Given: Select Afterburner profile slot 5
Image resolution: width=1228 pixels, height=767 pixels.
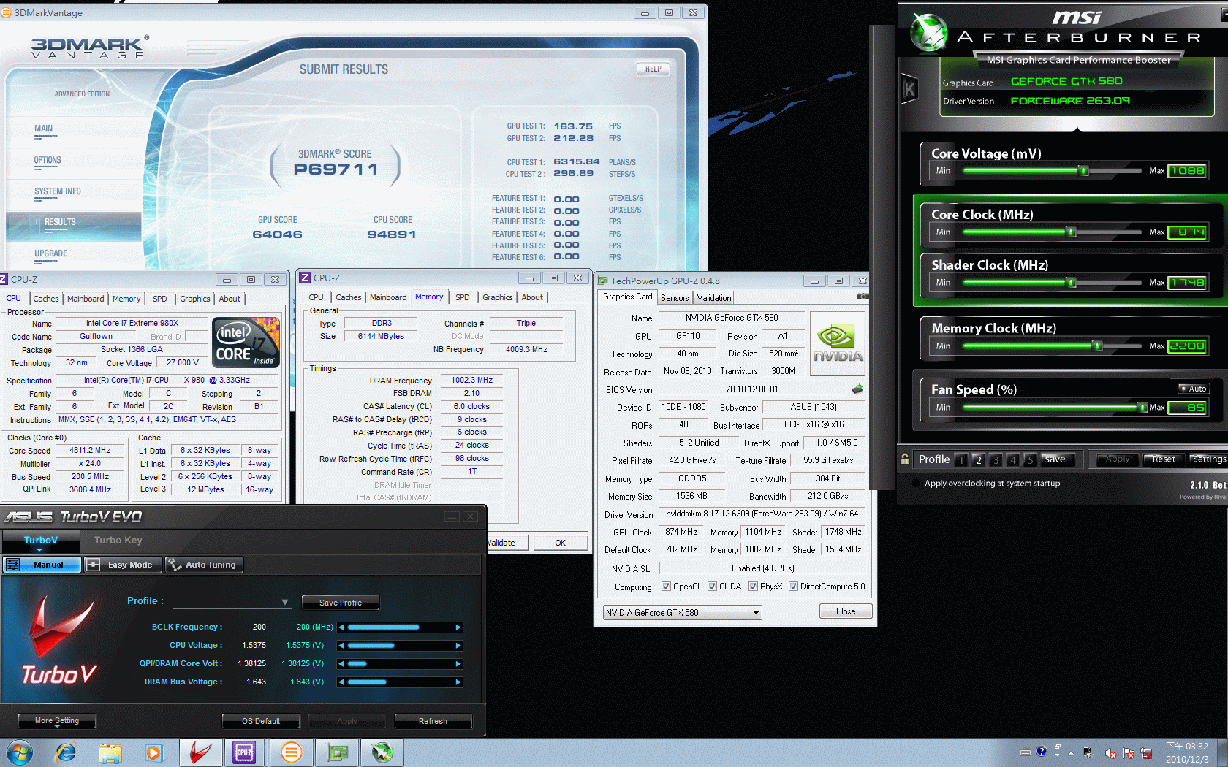Looking at the screenshot, I should point(1030,459).
